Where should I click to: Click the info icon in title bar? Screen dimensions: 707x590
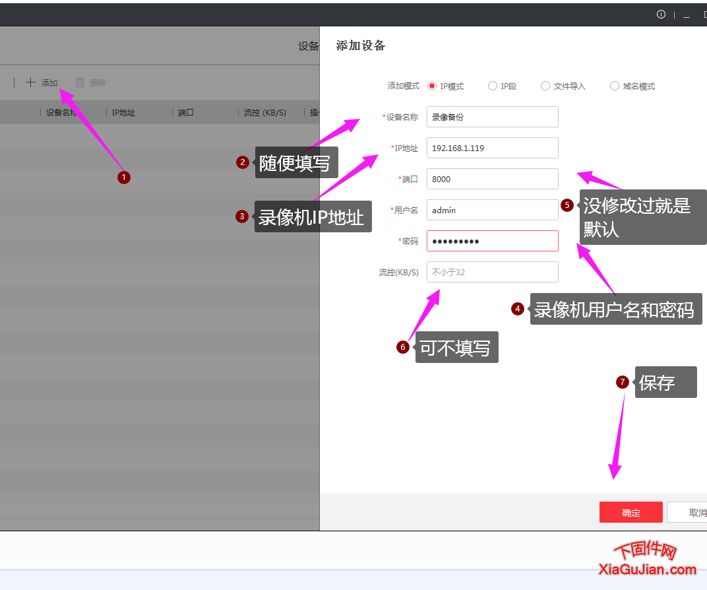(x=661, y=15)
